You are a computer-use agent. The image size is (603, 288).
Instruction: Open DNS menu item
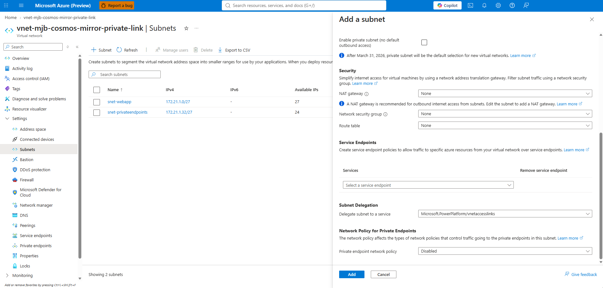pos(24,215)
